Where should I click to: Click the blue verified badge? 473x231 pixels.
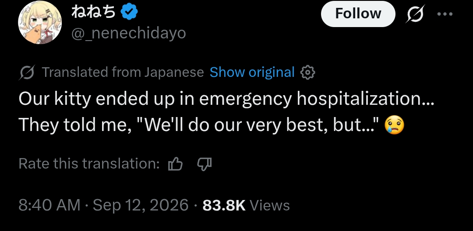point(129,12)
